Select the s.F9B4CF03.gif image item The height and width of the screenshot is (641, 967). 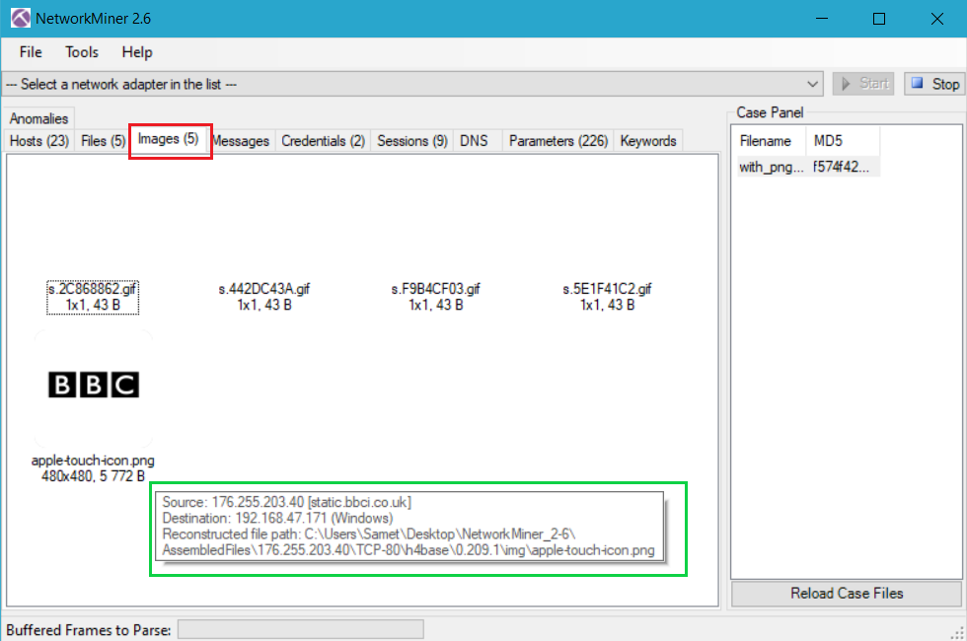tap(435, 297)
